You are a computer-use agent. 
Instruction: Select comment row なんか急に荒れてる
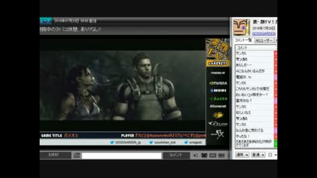click(x=255, y=131)
